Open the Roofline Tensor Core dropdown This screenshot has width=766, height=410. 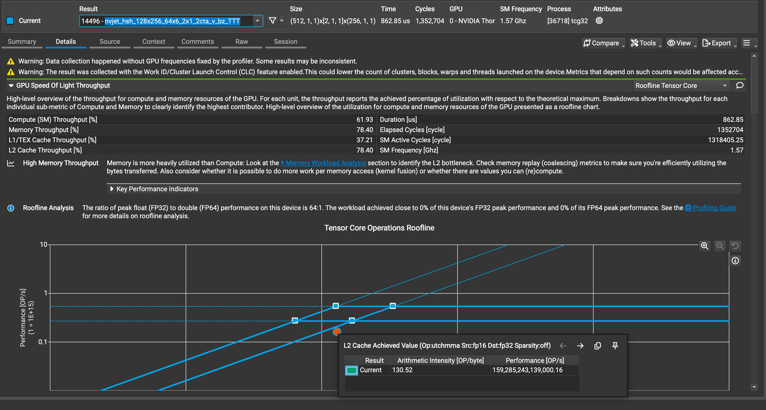[681, 86]
